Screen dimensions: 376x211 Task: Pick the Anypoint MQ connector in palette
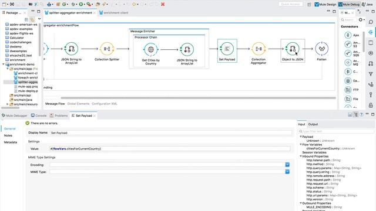point(351,63)
